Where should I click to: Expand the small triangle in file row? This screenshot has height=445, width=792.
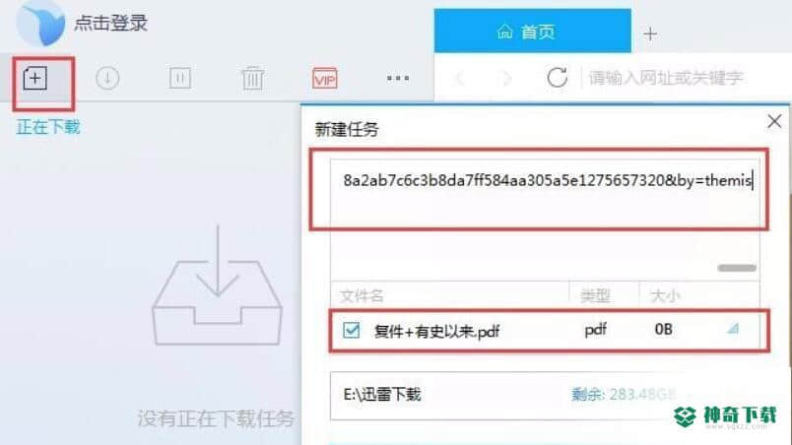[x=734, y=329]
